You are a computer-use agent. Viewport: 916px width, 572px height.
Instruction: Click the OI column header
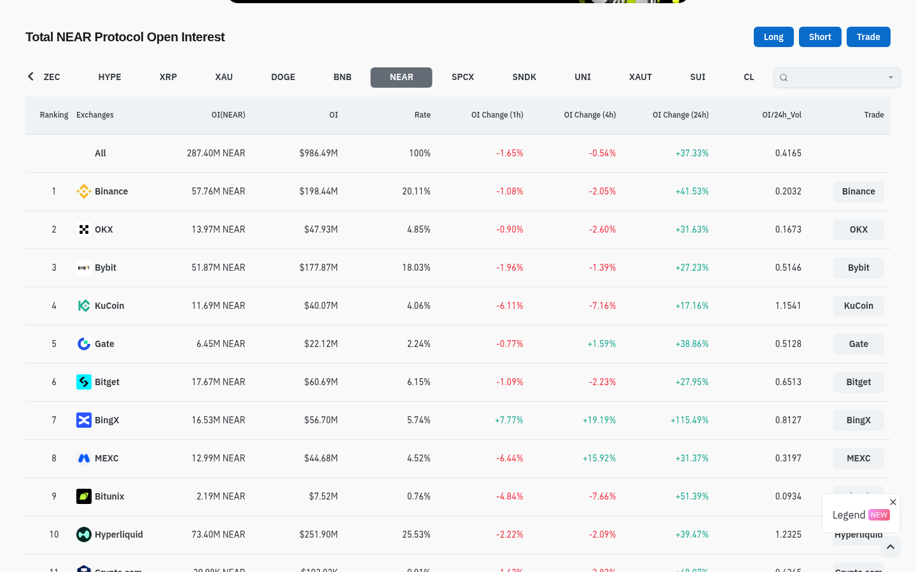pyautogui.click(x=333, y=115)
